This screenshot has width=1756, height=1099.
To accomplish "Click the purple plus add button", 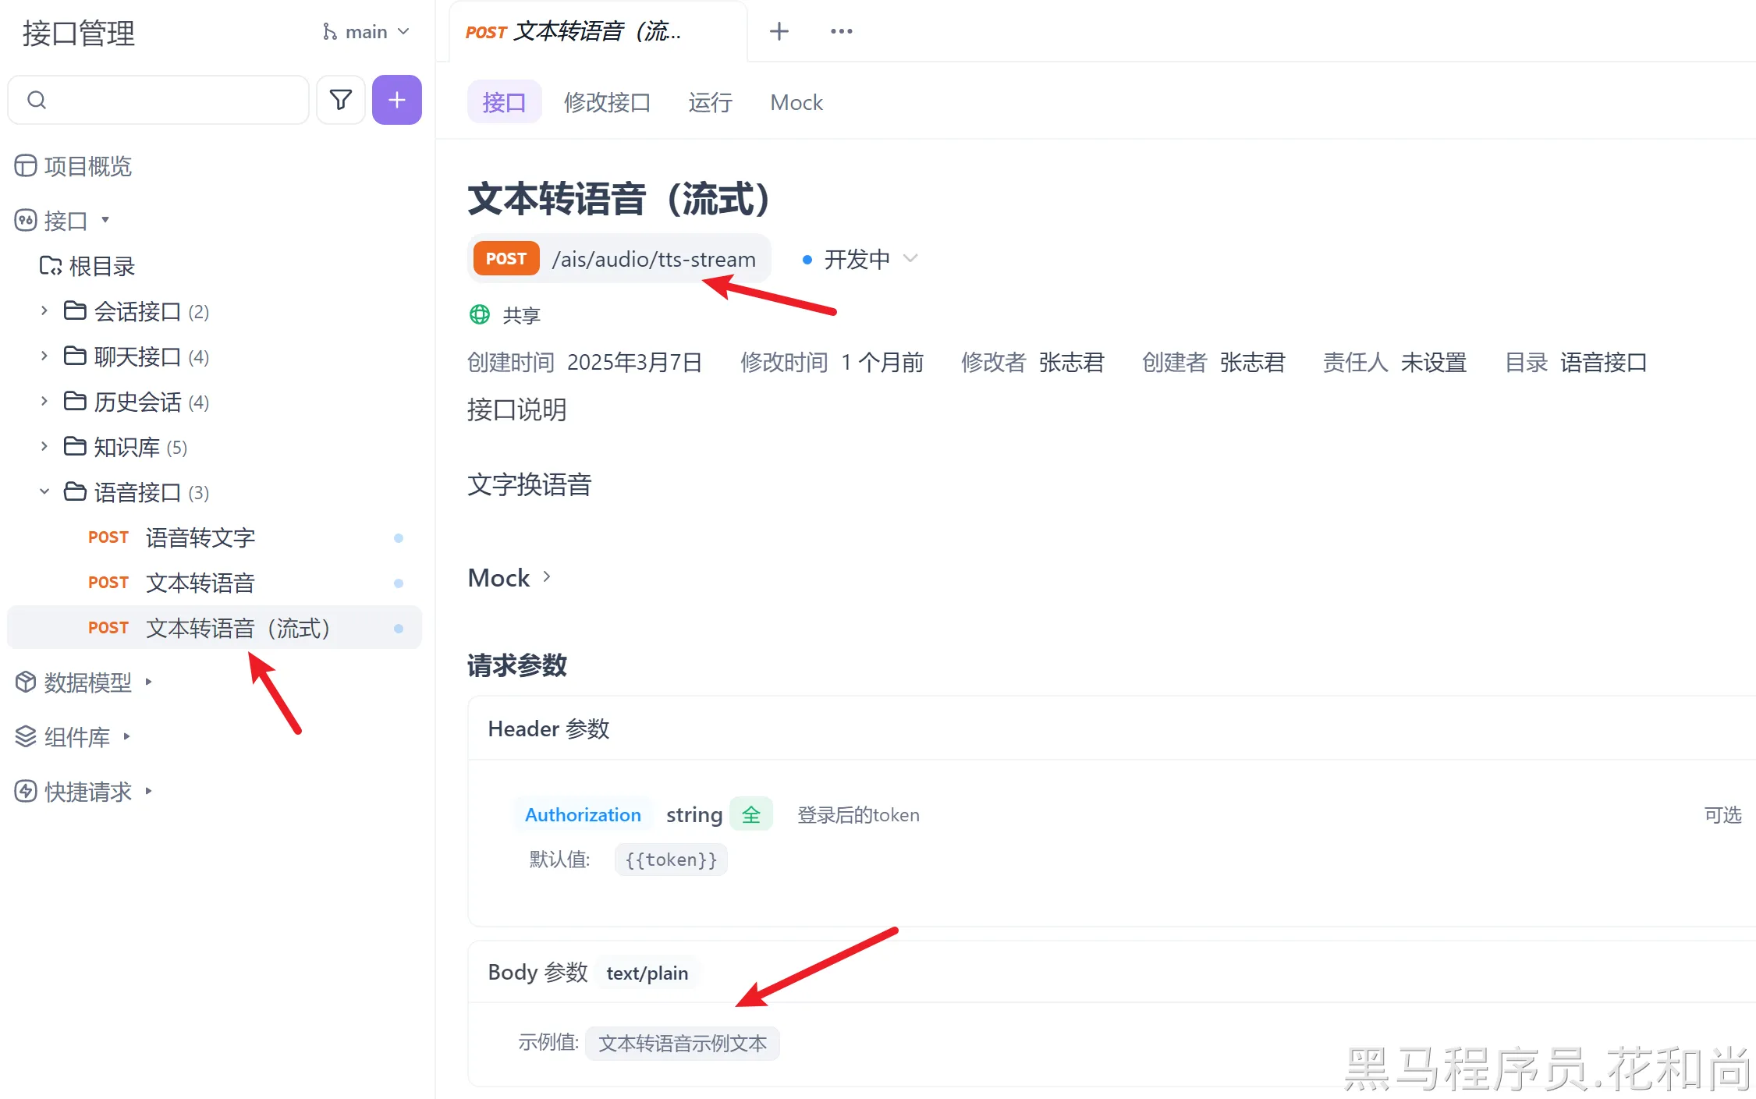I will coord(396,100).
